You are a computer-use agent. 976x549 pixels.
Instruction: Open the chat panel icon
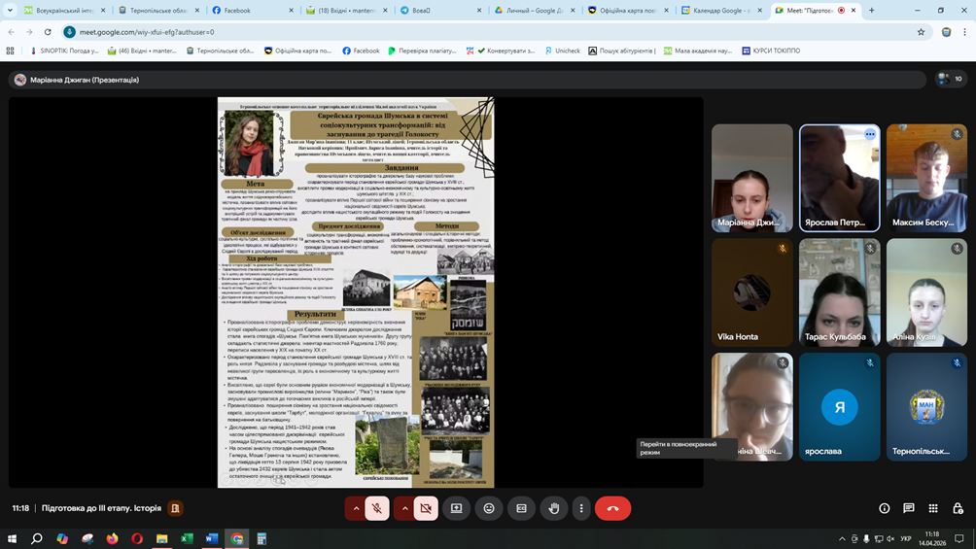(909, 508)
